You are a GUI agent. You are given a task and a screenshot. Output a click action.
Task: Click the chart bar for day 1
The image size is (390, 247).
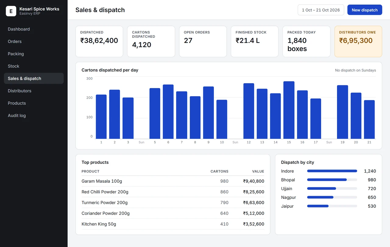[101, 117]
